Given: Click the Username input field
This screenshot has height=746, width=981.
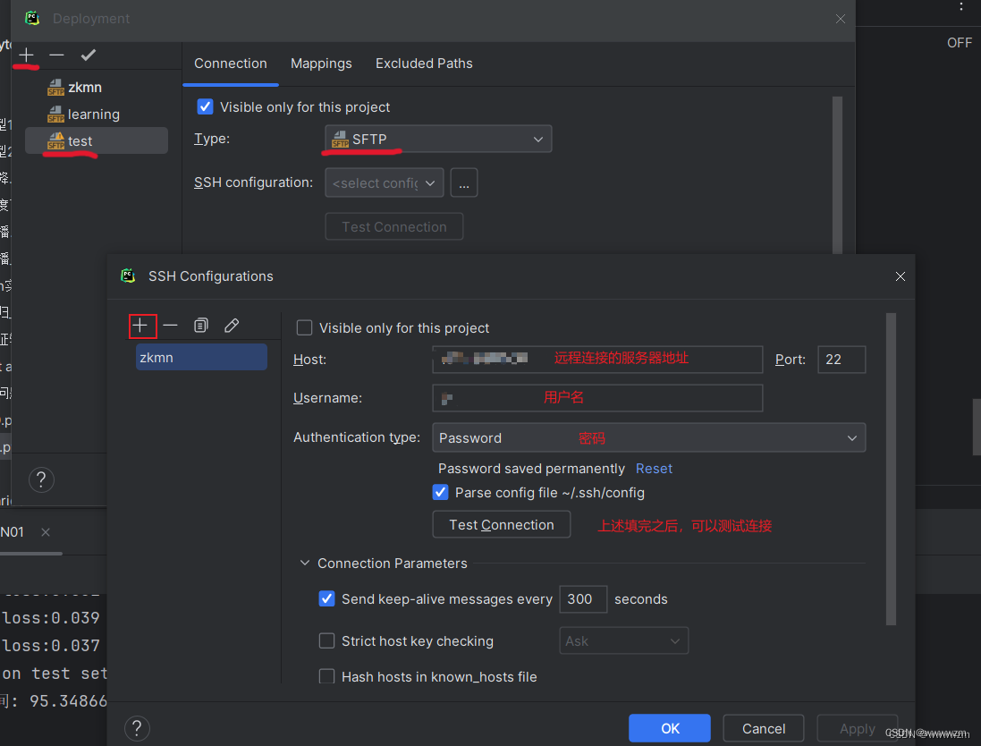Looking at the screenshot, I should 596,398.
